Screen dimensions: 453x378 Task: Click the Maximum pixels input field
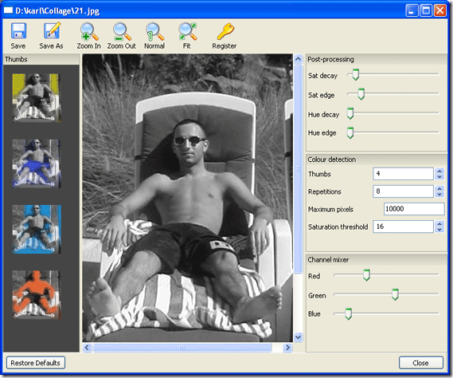click(414, 209)
